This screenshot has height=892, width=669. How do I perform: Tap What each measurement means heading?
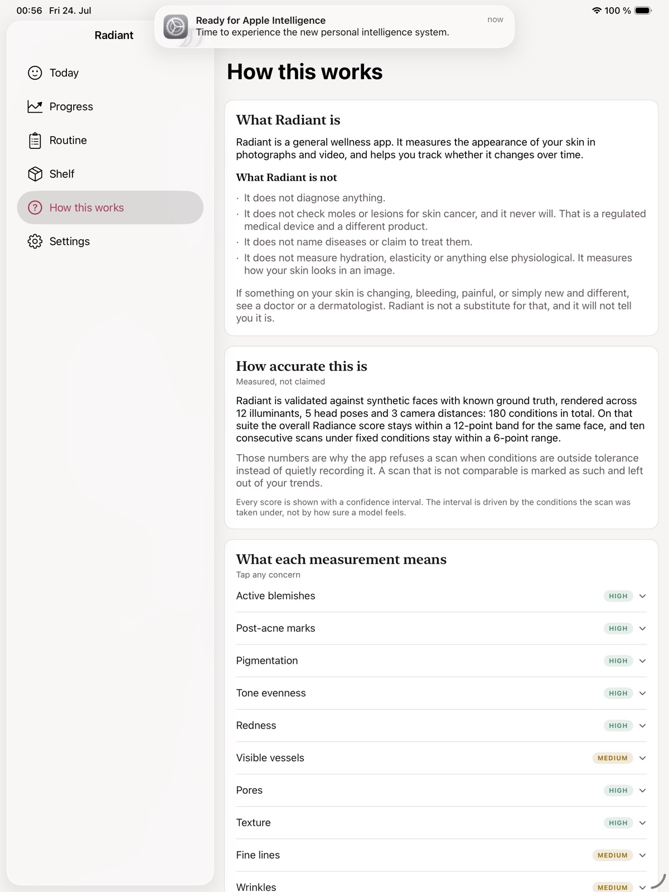coord(341,559)
